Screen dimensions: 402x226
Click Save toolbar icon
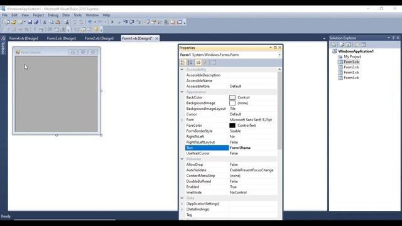point(30,23)
